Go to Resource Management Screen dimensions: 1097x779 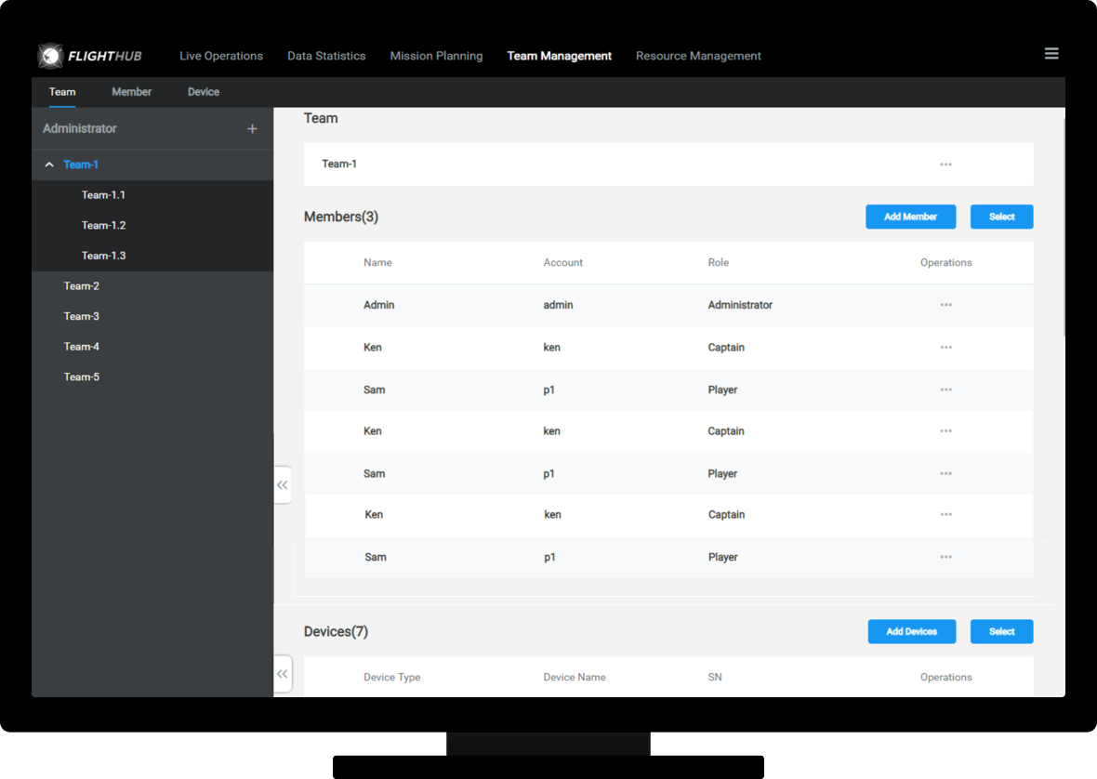pos(698,56)
